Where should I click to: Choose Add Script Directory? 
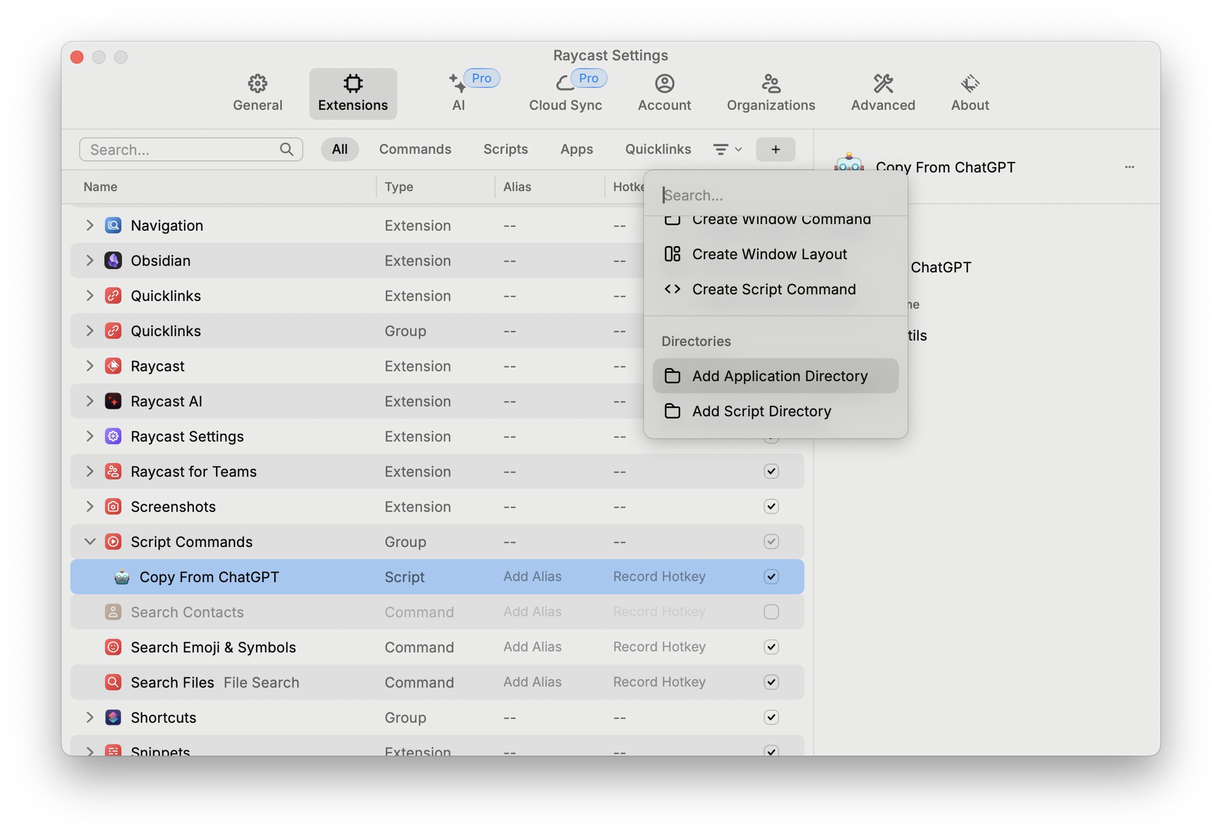775,411
